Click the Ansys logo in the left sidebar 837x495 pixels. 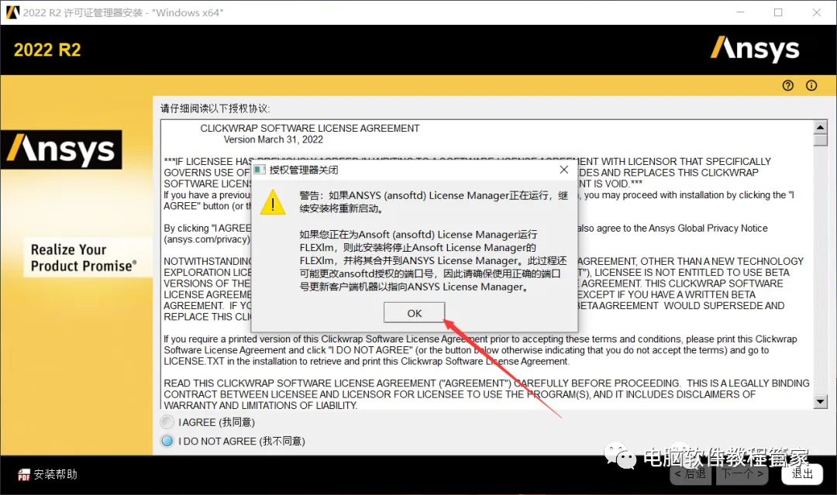click(61, 150)
